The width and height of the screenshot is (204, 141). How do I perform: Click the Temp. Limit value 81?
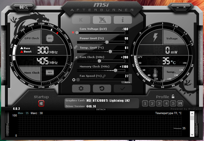(126, 48)
